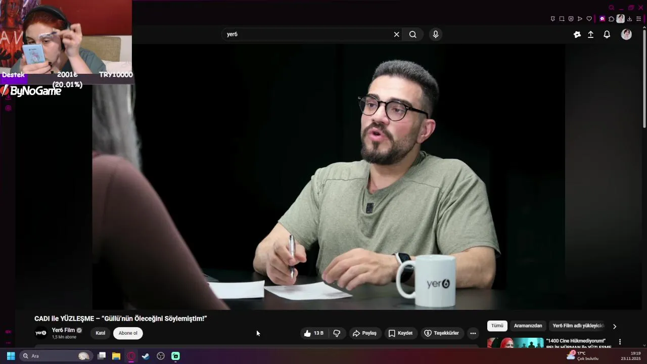
Task: Select the Tümü filter chip
Action: 497,326
